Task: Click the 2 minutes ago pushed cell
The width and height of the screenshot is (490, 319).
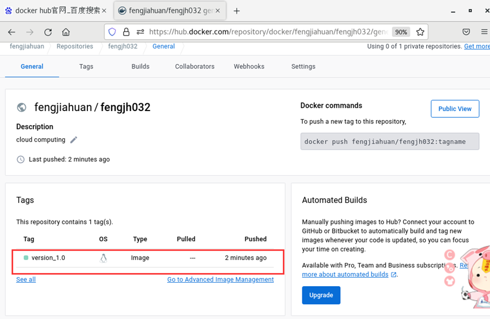Action: pyautogui.click(x=246, y=258)
